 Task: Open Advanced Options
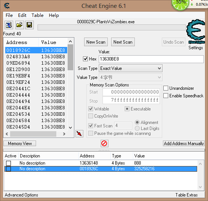point(21,195)
